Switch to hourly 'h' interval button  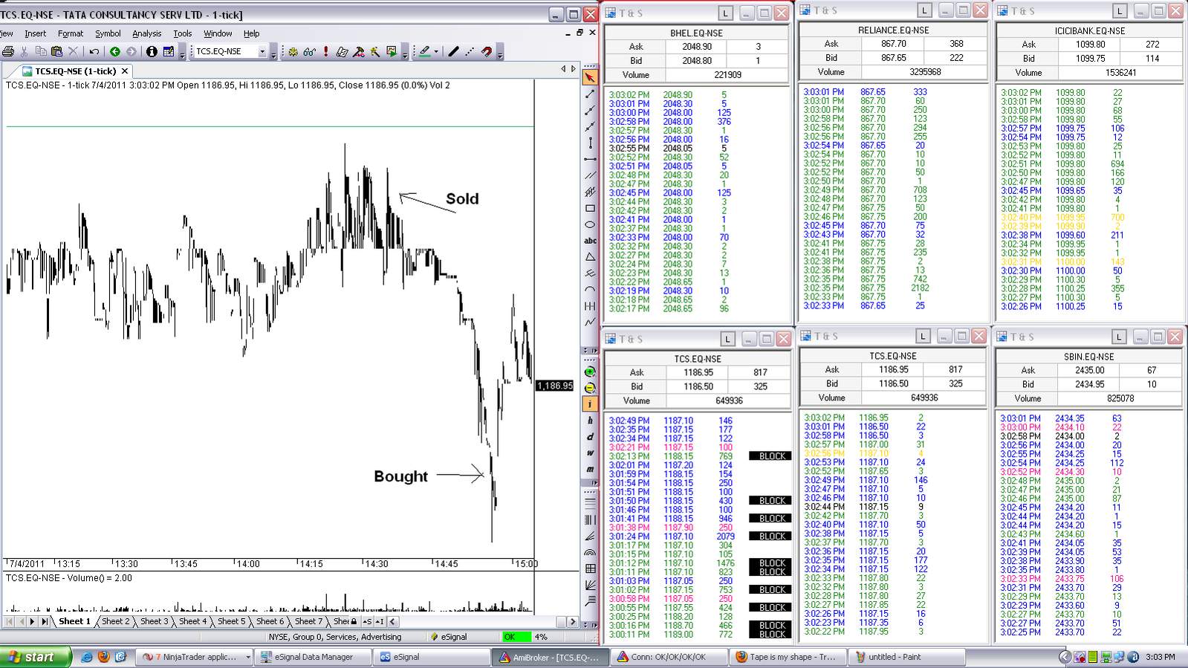(x=590, y=421)
